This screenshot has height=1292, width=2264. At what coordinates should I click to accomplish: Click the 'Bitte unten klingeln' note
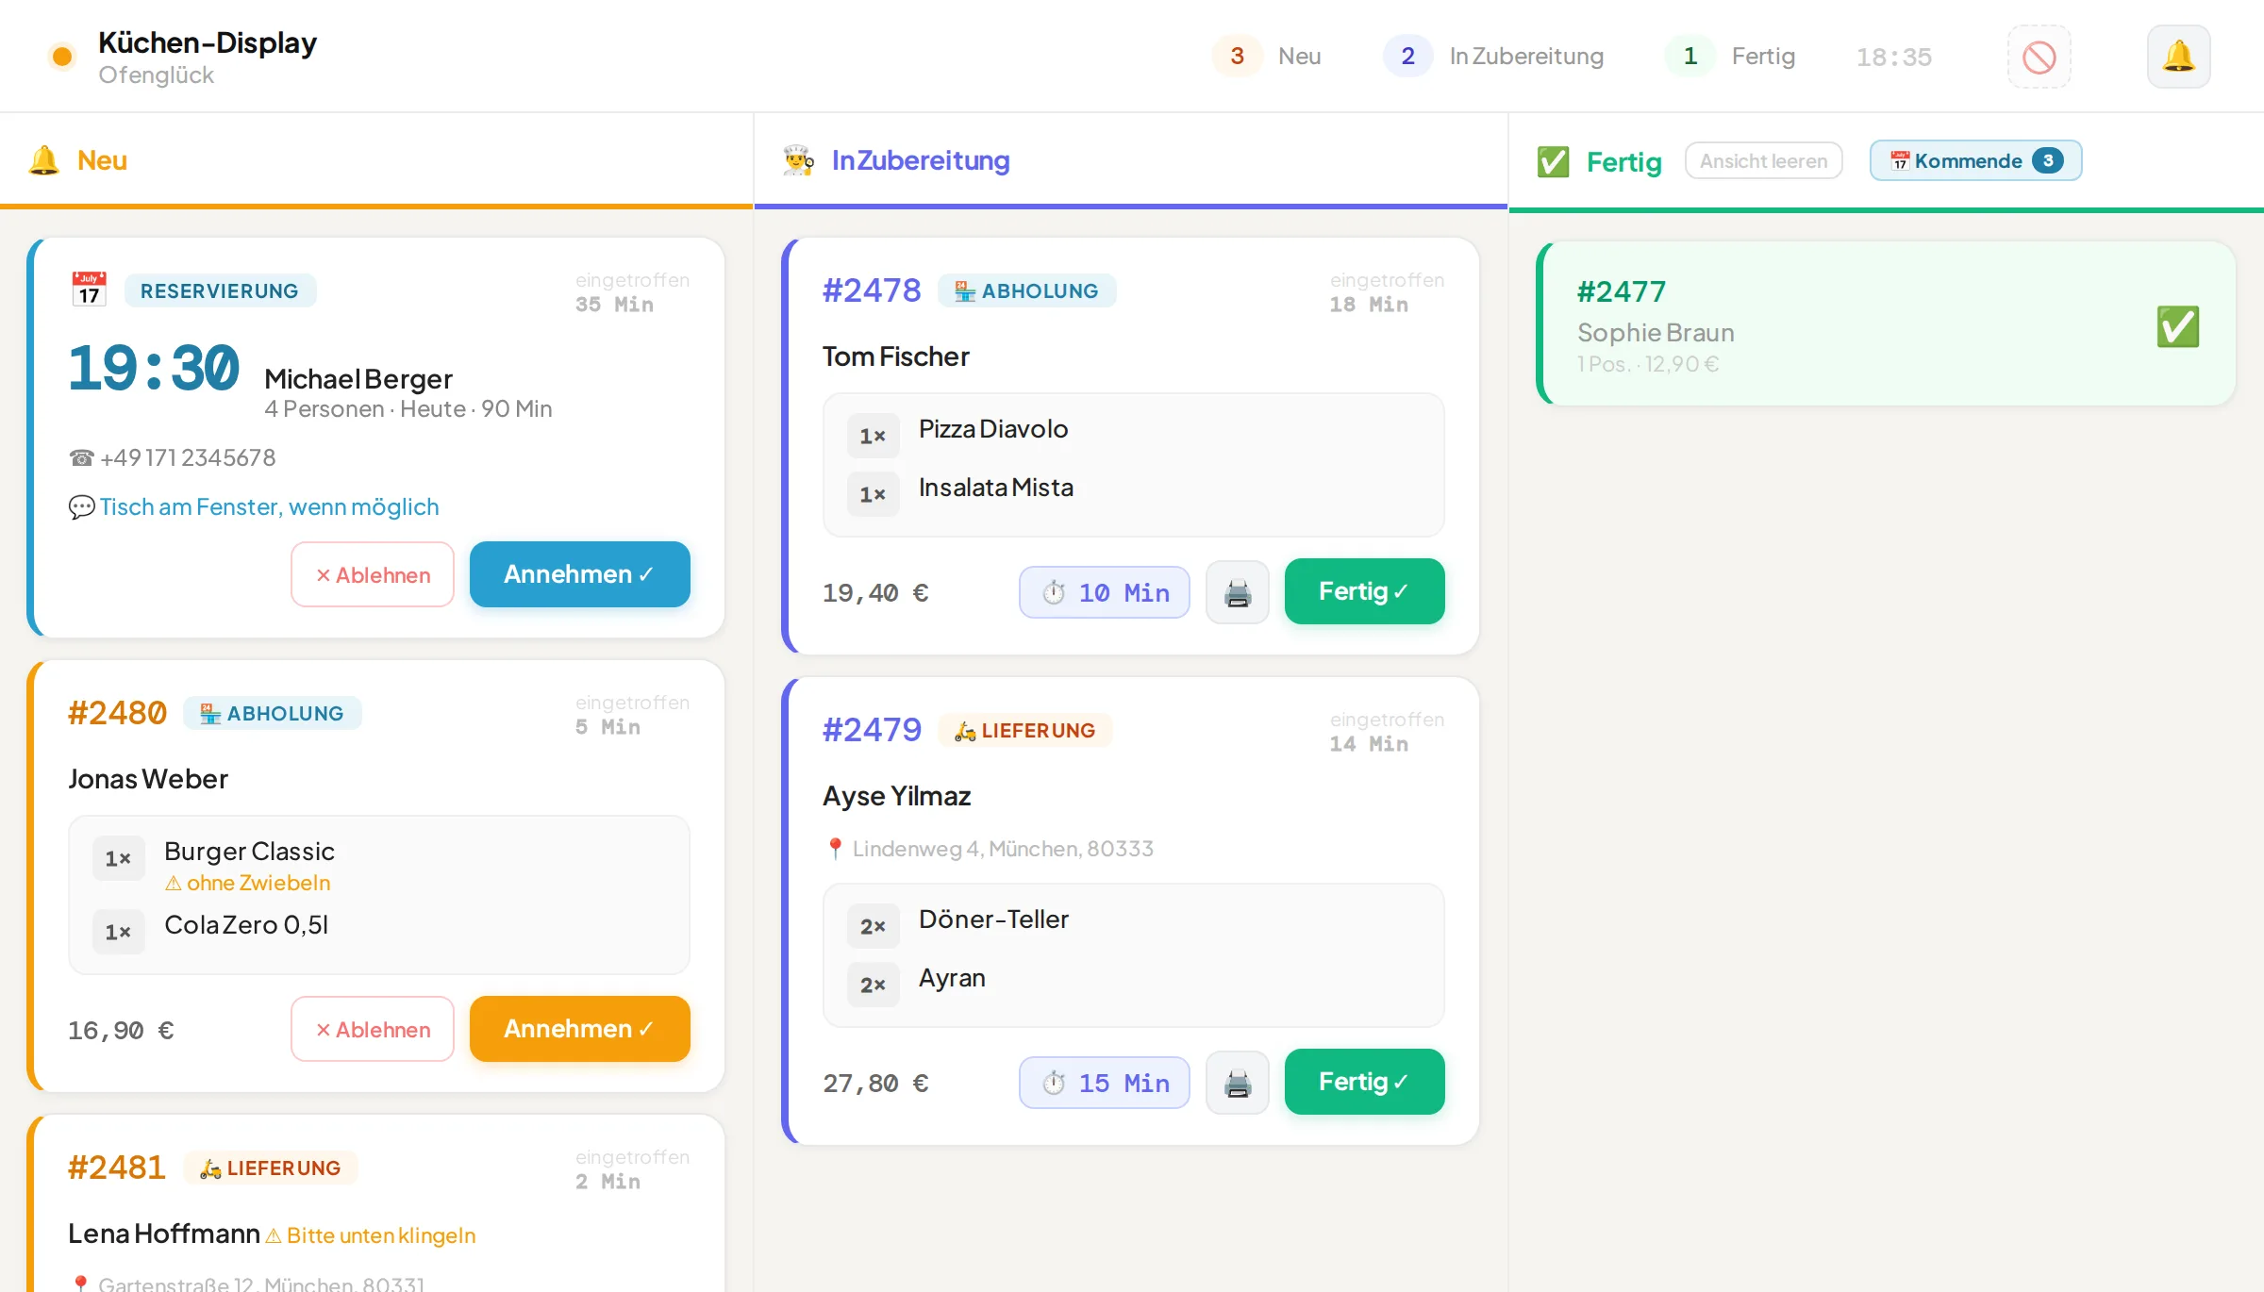click(371, 1235)
